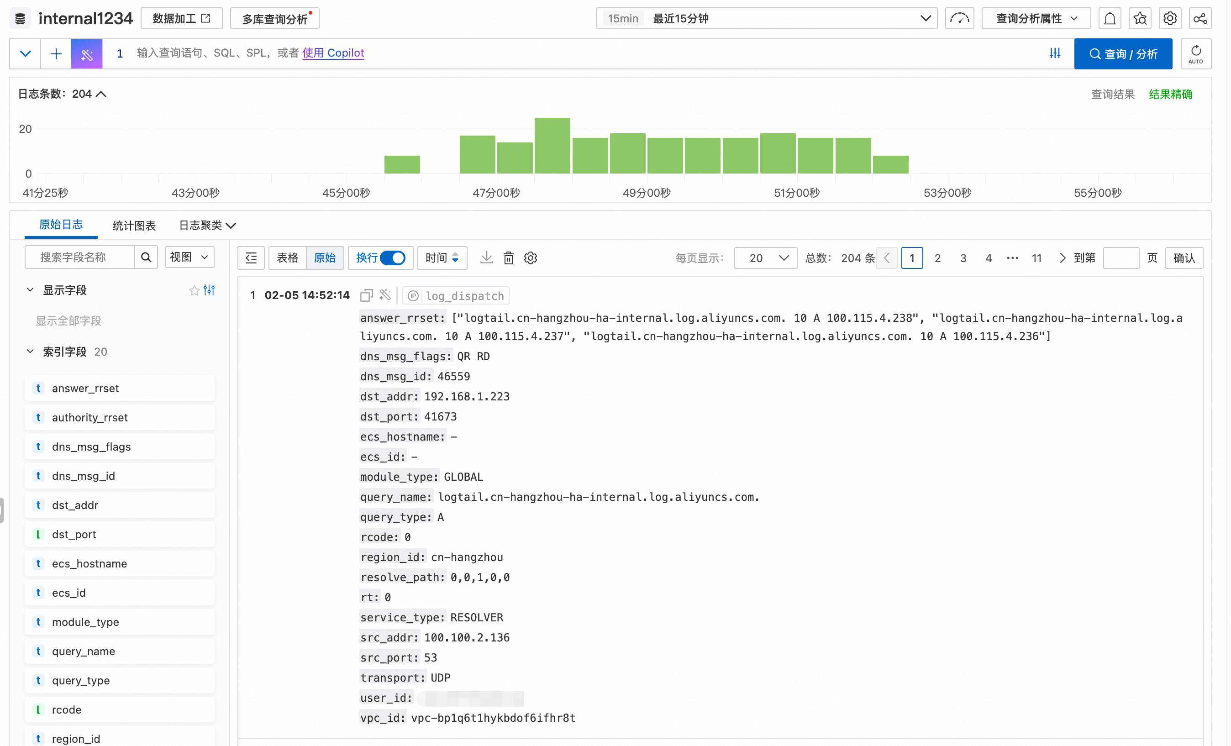This screenshot has height=746, width=1231.
Task: Click the download logs icon
Action: tap(486, 258)
